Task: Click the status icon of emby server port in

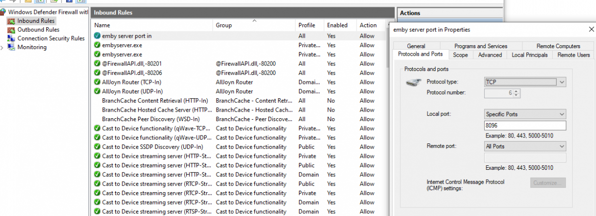Action: 97,36
